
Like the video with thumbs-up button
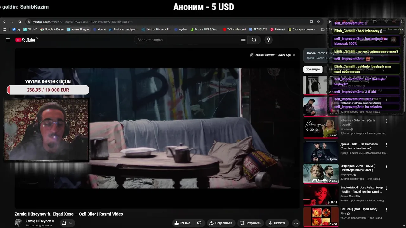[183, 223]
